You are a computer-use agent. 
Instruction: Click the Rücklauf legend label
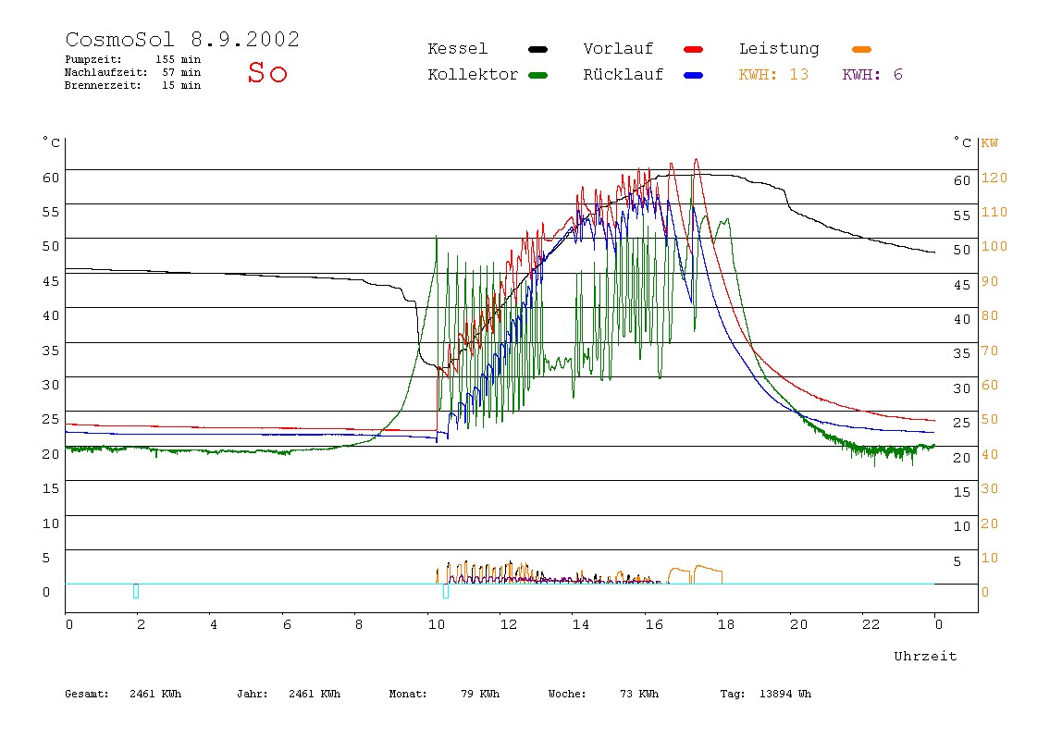[x=624, y=75]
